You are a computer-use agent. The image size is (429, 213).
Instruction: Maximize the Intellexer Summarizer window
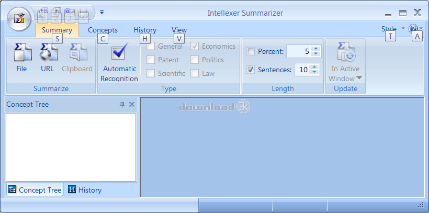pyautogui.click(x=402, y=13)
